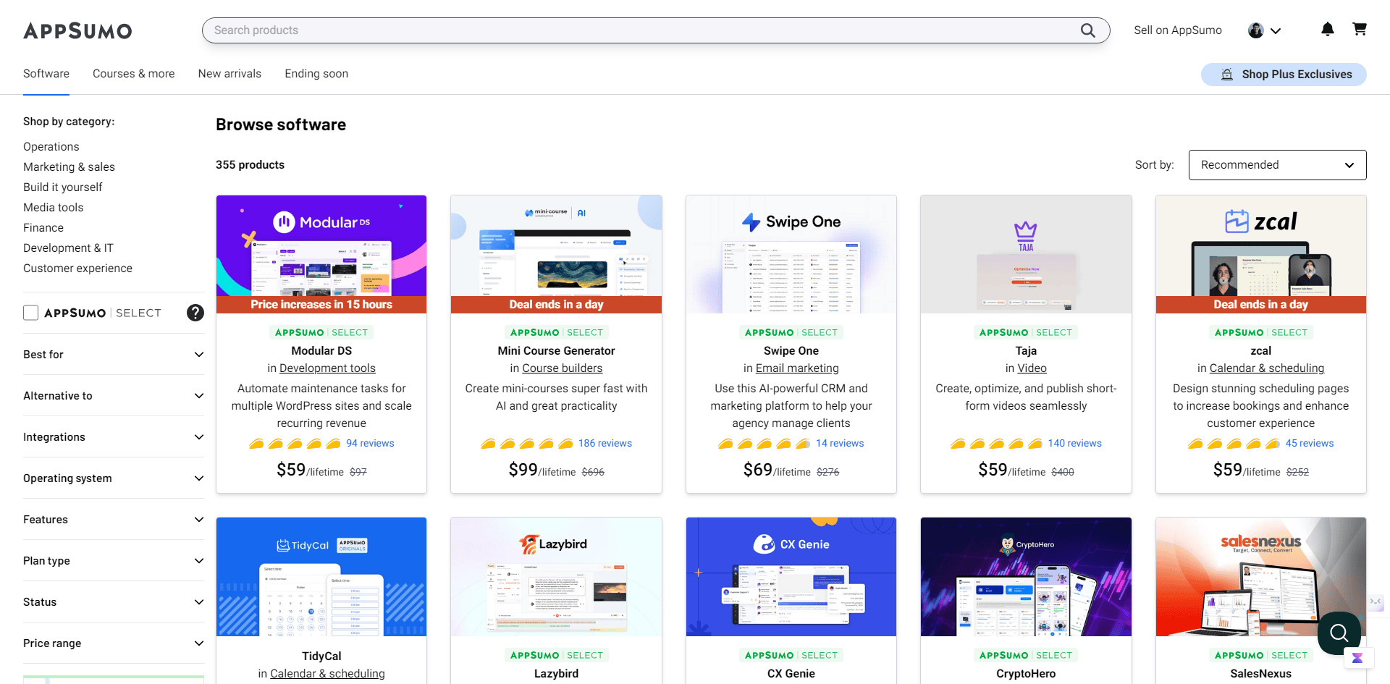
Task: Click the user avatar icon
Action: [x=1256, y=30]
